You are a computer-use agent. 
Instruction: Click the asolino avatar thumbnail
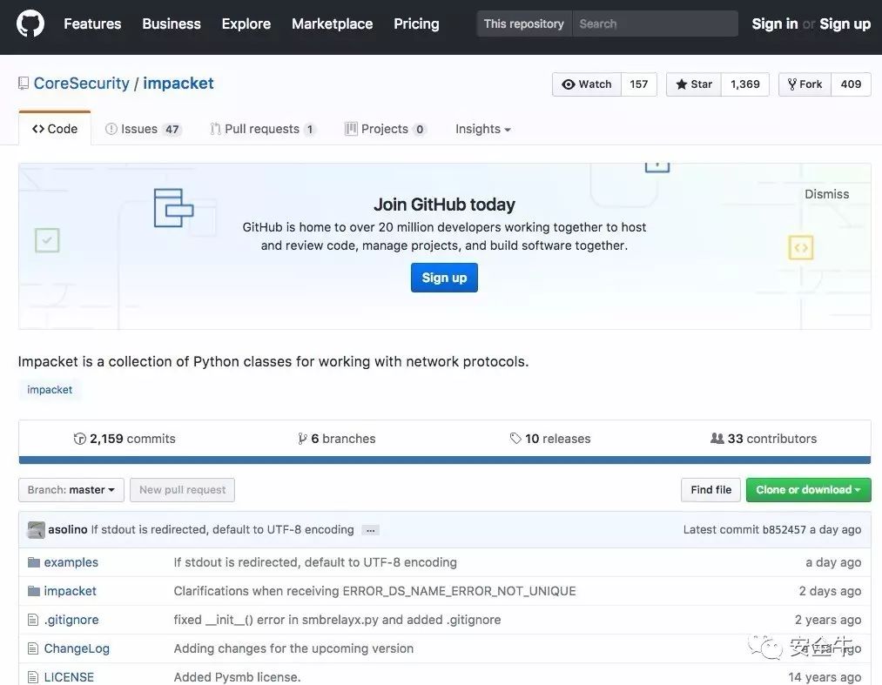tap(36, 530)
